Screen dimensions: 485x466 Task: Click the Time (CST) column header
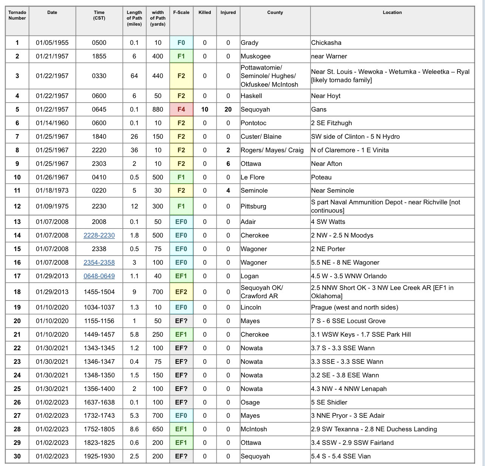[99, 15]
